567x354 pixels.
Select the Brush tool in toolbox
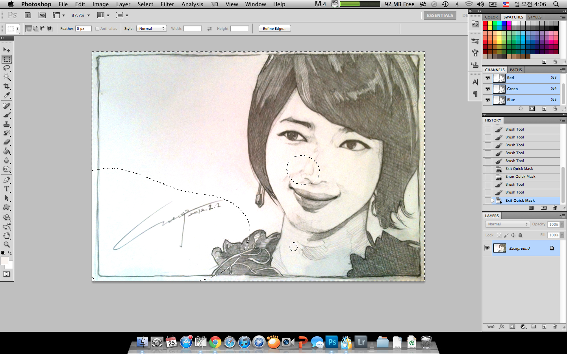click(x=7, y=115)
